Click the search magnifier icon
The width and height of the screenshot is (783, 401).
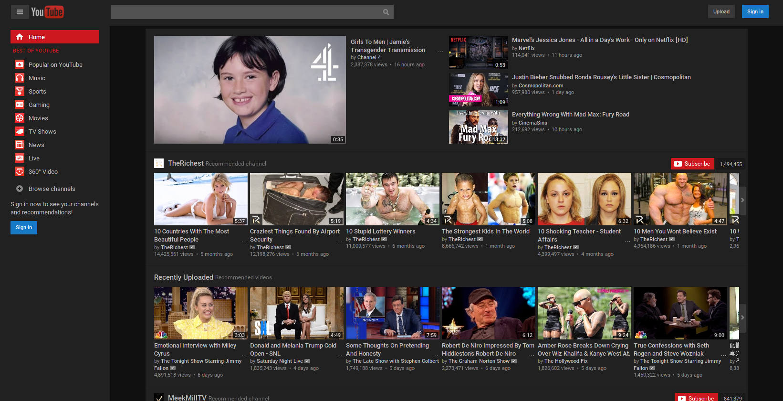click(x=386, y=12)
